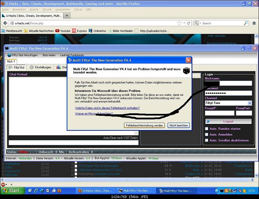Click the chat message input box
The image size is (259, 199).
(74, 143)
